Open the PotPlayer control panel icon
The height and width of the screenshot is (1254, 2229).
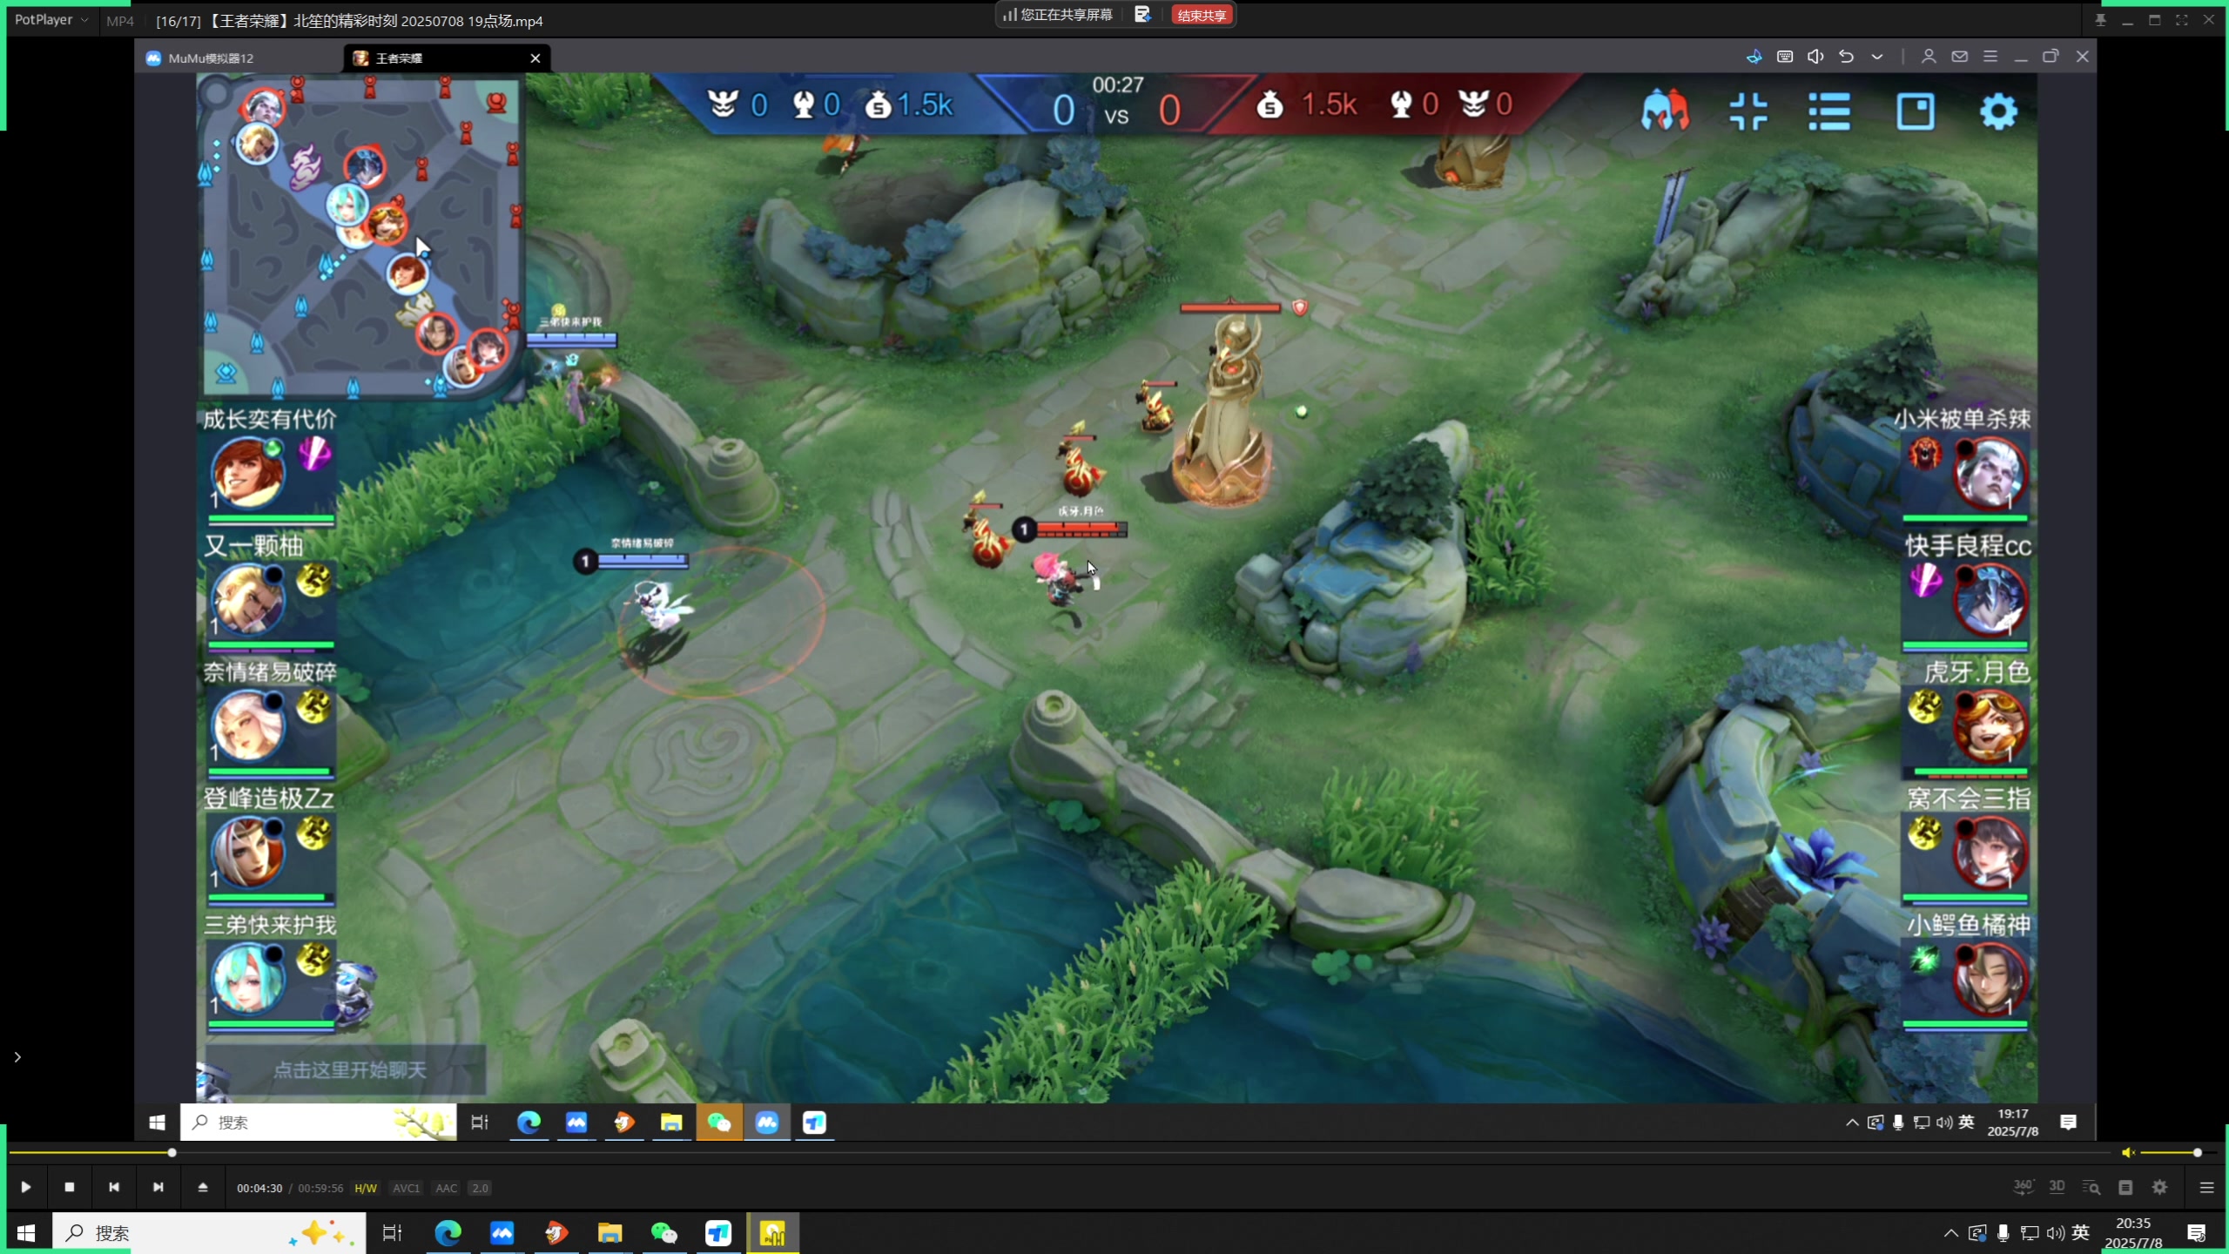coord(2125,1187)
